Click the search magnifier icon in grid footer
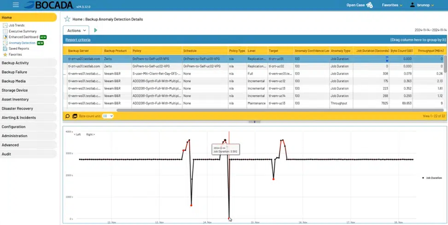The width and height of the screenshot is (448, 225). pyautogui.click(x=68, y=116)
